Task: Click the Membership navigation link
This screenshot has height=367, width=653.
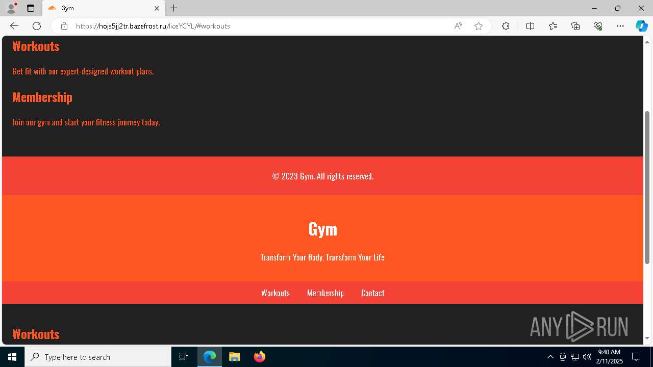Action: [x=325, y=293]
